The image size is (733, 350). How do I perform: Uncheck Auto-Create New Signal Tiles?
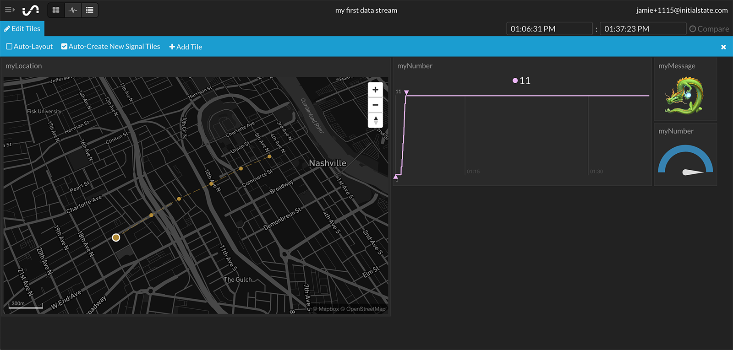[64, 47]
